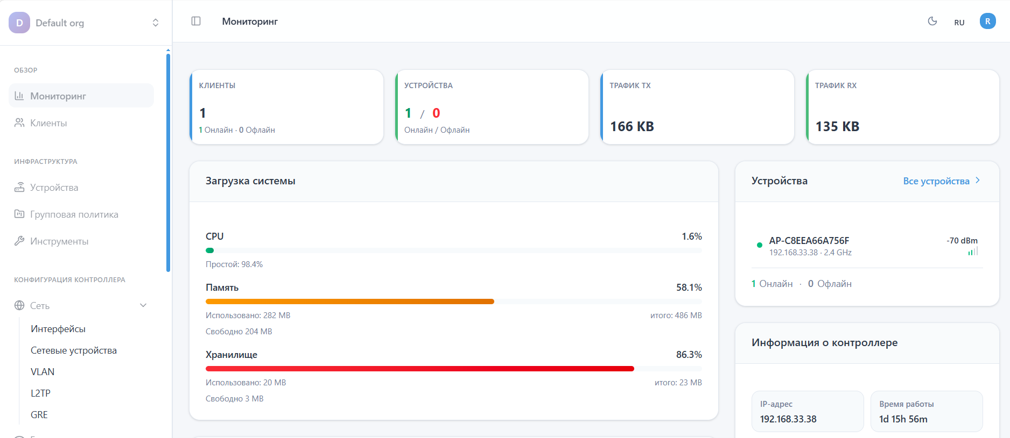Click the user avatar R icon
Viewport: 1010px width, 438px height.
click(987, 21)
